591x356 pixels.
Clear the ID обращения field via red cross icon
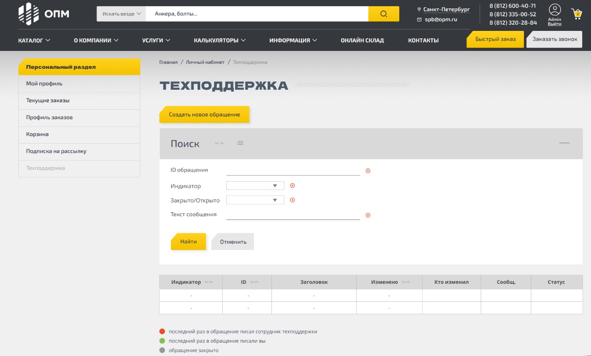368,170
